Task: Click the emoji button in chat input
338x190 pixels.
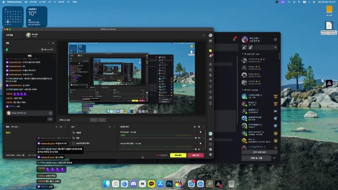Action: point(50,113)
